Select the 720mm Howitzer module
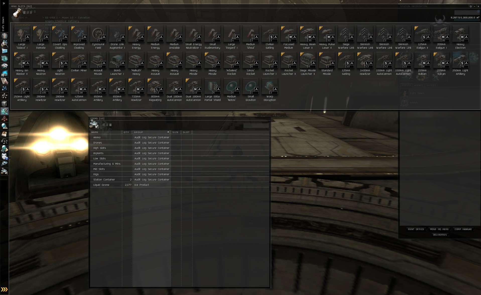 point(136,90)
